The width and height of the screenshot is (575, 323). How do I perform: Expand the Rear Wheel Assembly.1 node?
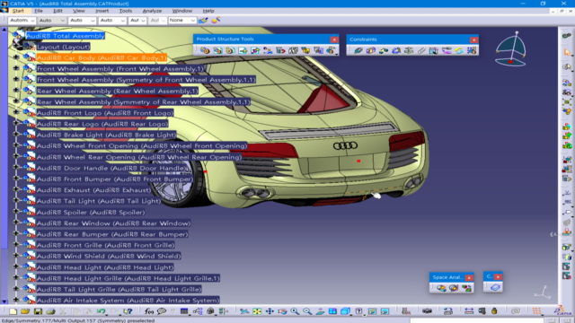tap(16, 90)
